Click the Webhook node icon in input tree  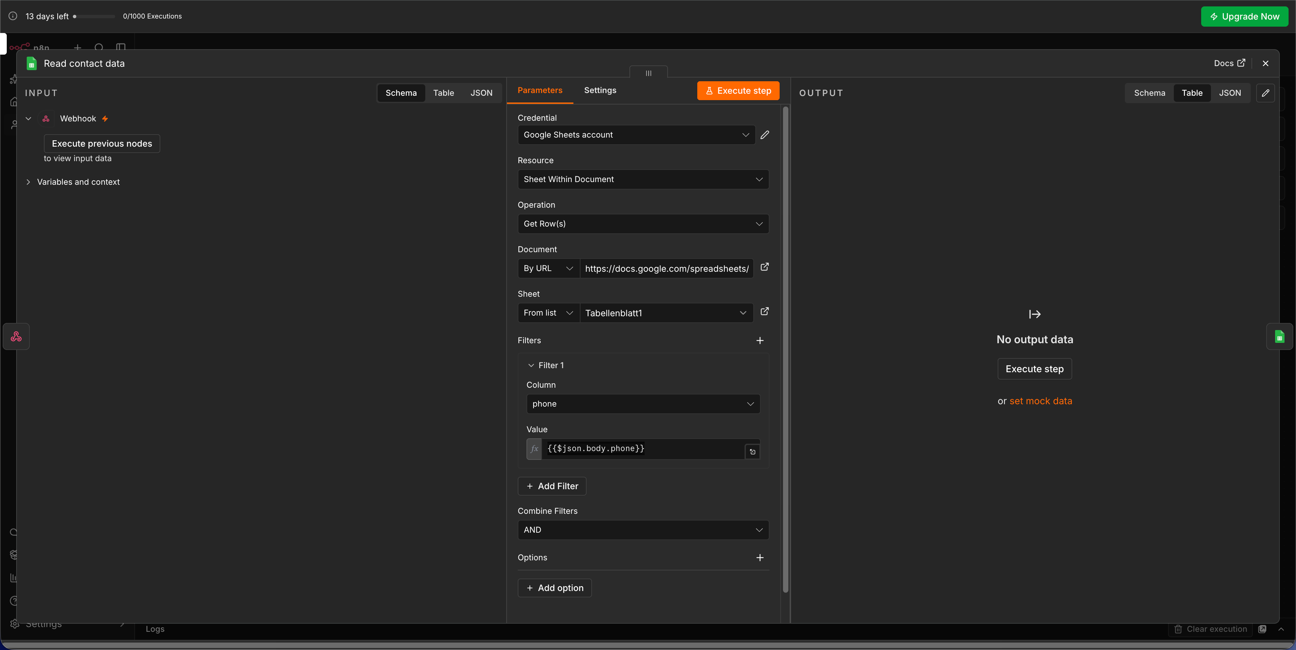[x=46, y=119]
